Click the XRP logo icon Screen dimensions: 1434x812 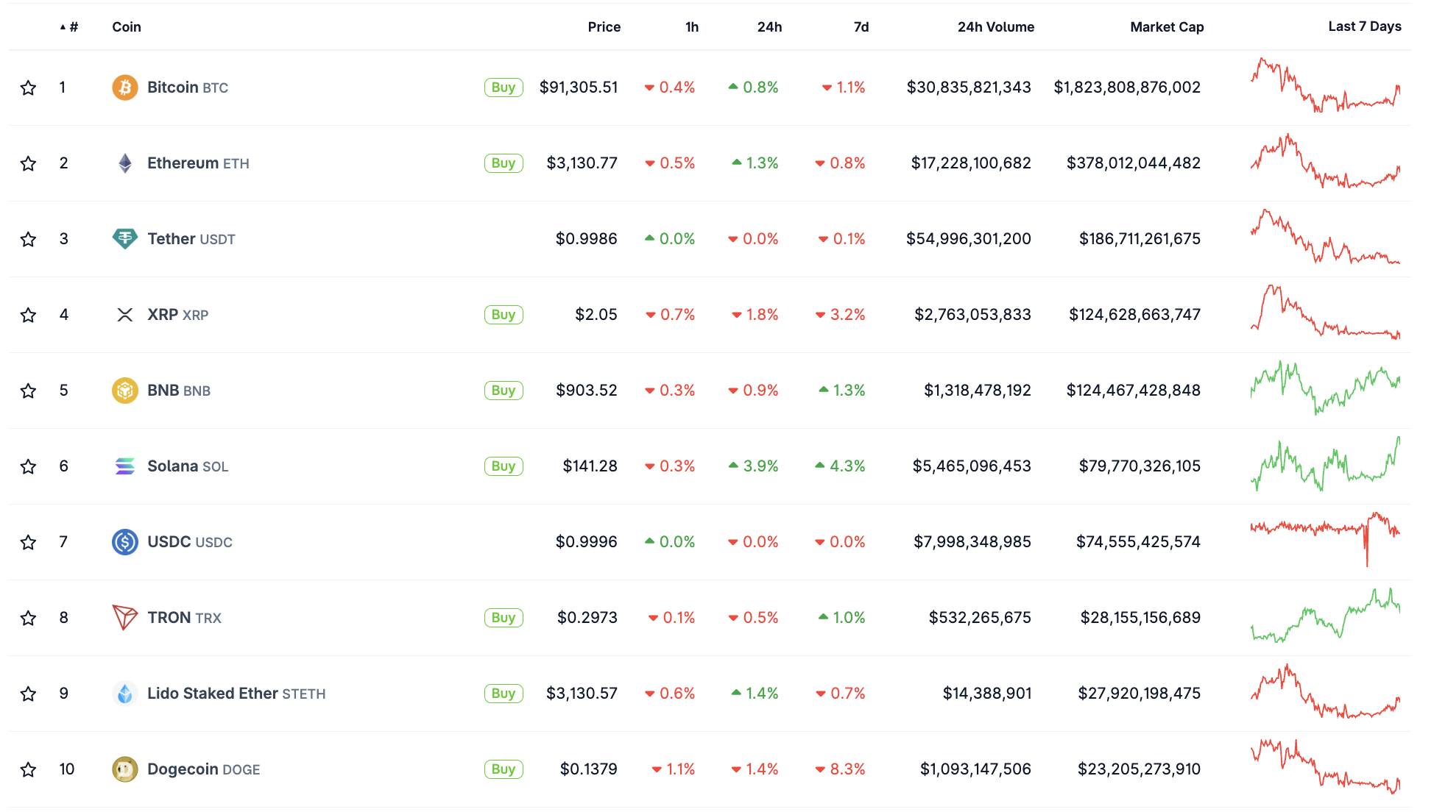click(x=124, y=315)
